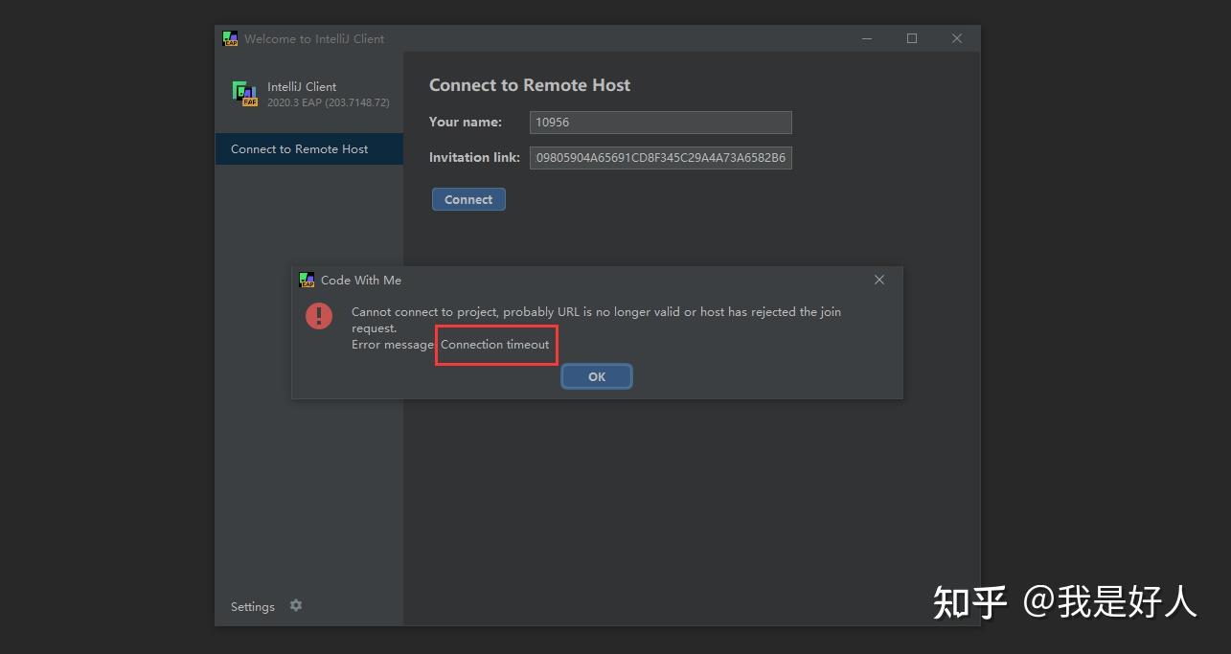
Task: Click the Connect to Remote Host heading
Action: 530,85
